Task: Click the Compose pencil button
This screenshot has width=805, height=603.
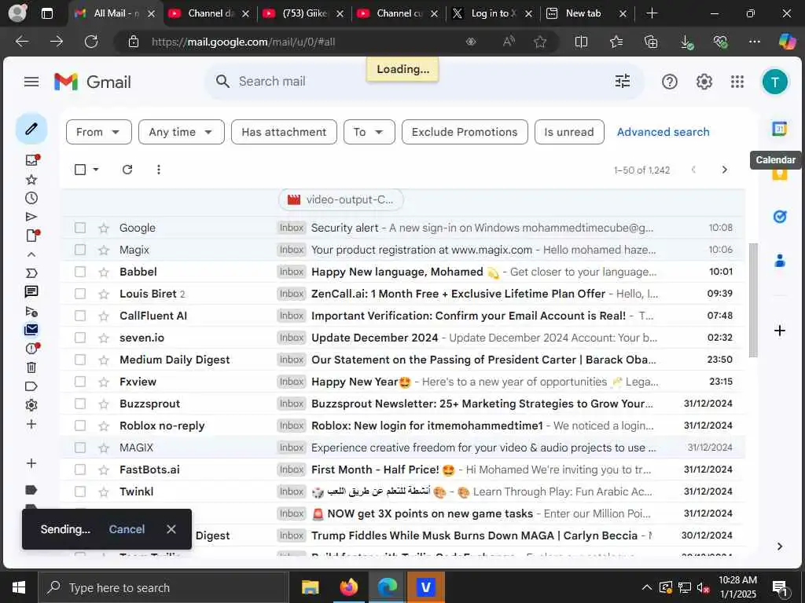Action: tap(31, 128)
